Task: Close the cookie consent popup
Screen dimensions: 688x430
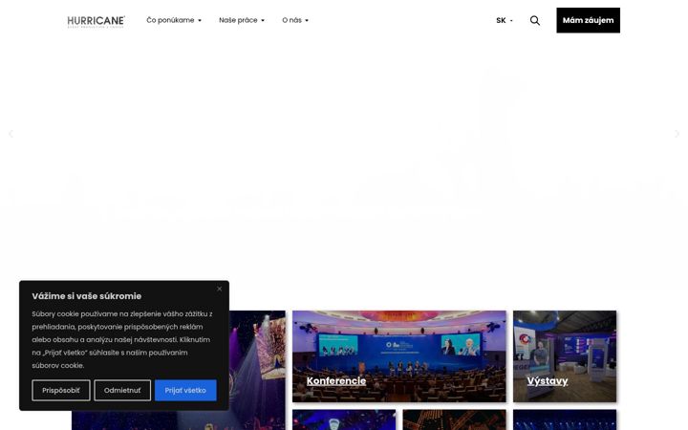Action: tap(220, 289)
